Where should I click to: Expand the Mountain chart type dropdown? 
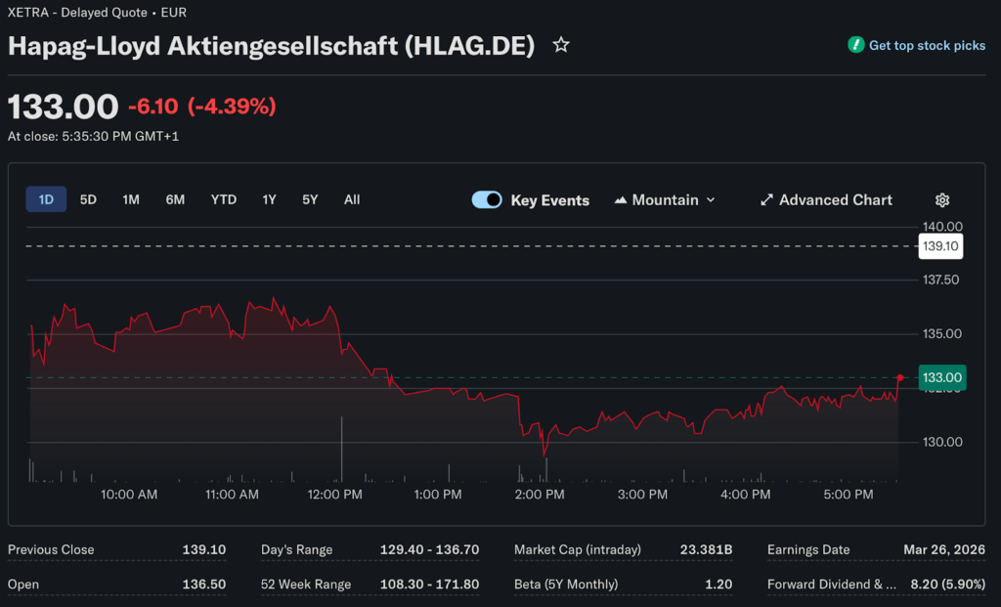pyautogui.click(x=711, y=200)
